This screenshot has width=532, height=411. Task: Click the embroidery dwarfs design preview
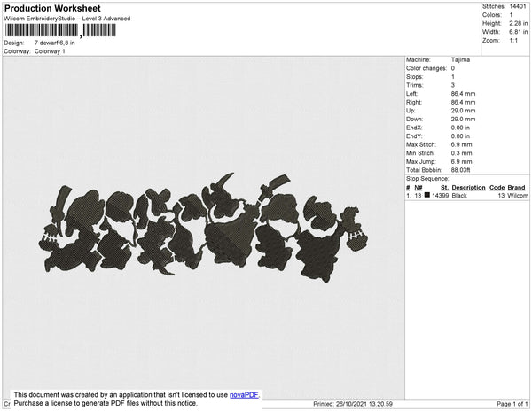pyautogui.click(x=203, y=228)
